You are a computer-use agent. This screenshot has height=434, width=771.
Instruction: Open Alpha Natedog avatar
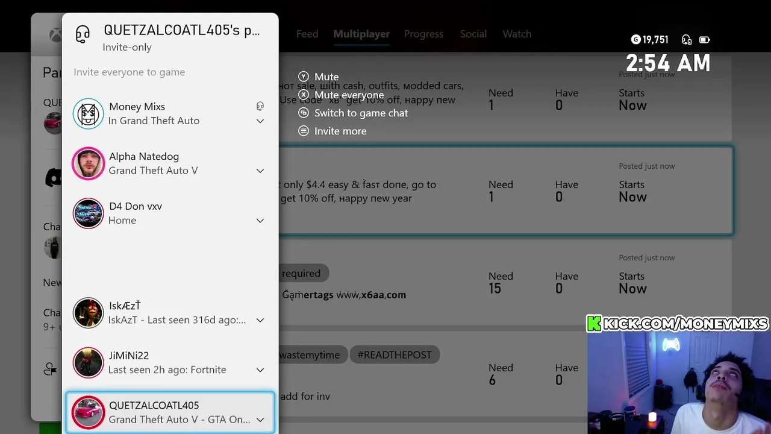click(88, 163)
